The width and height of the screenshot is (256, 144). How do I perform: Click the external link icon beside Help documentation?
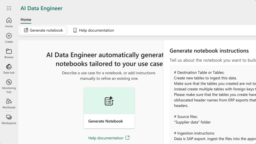click(127, 138)
